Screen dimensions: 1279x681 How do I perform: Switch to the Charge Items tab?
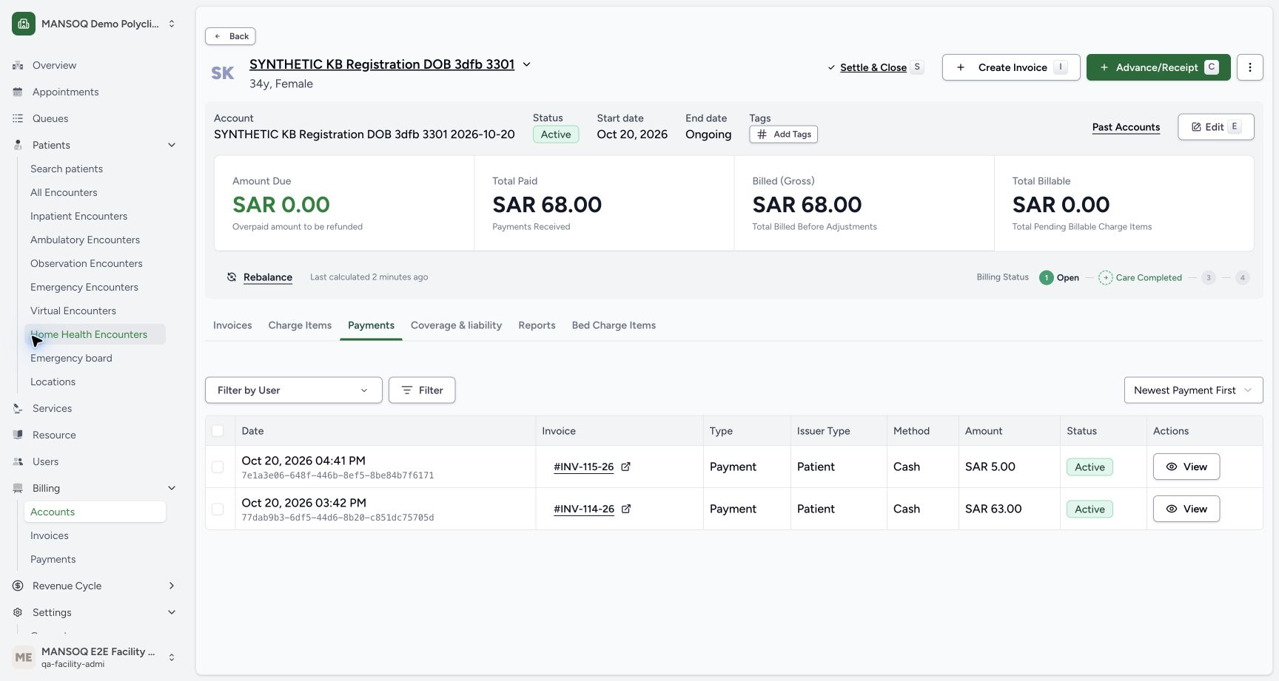300,325
